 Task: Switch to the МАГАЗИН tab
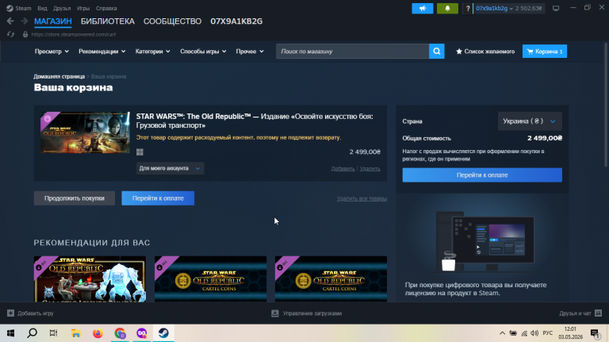[53, 21]
